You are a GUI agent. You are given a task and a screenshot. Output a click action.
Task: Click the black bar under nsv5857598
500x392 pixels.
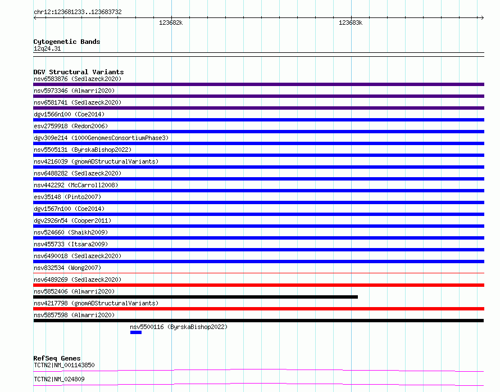pos(258,321)
